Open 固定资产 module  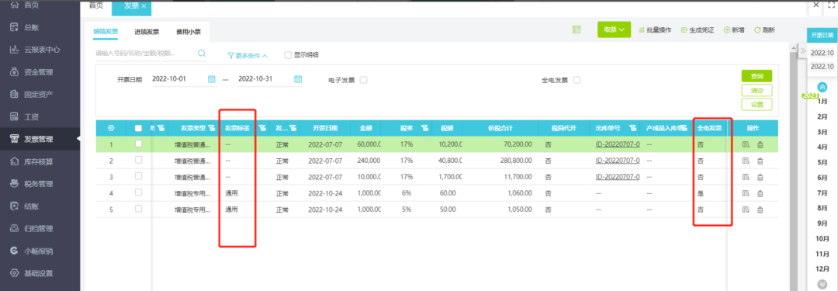click(x=38, y=95)
